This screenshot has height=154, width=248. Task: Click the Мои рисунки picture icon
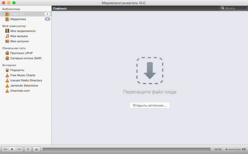tap(7, 41)
